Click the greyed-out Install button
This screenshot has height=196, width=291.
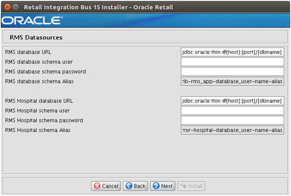191,186
